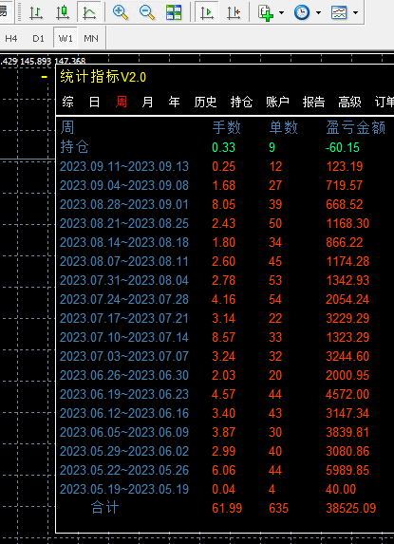Viewport: 394px width, 544px height.
Task: Select the 2023.05.22~2023.05.26 week row
Action: [124, 470]
